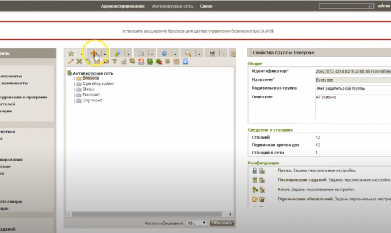391x233 pixels.
Task: Expand the Ungrouped group node
Action: pyautogui.click(x=74, y=100)
